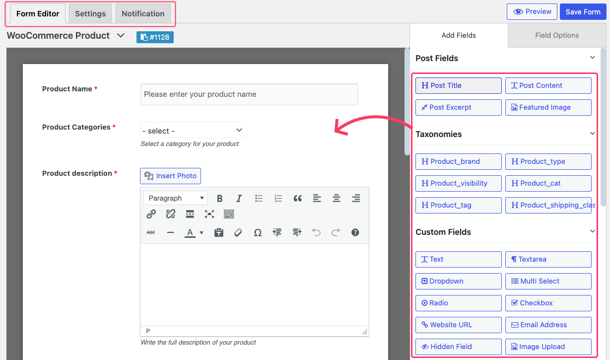Add an Email Address field
This screenshot has width=610, height=360.
tap(548, 325)
